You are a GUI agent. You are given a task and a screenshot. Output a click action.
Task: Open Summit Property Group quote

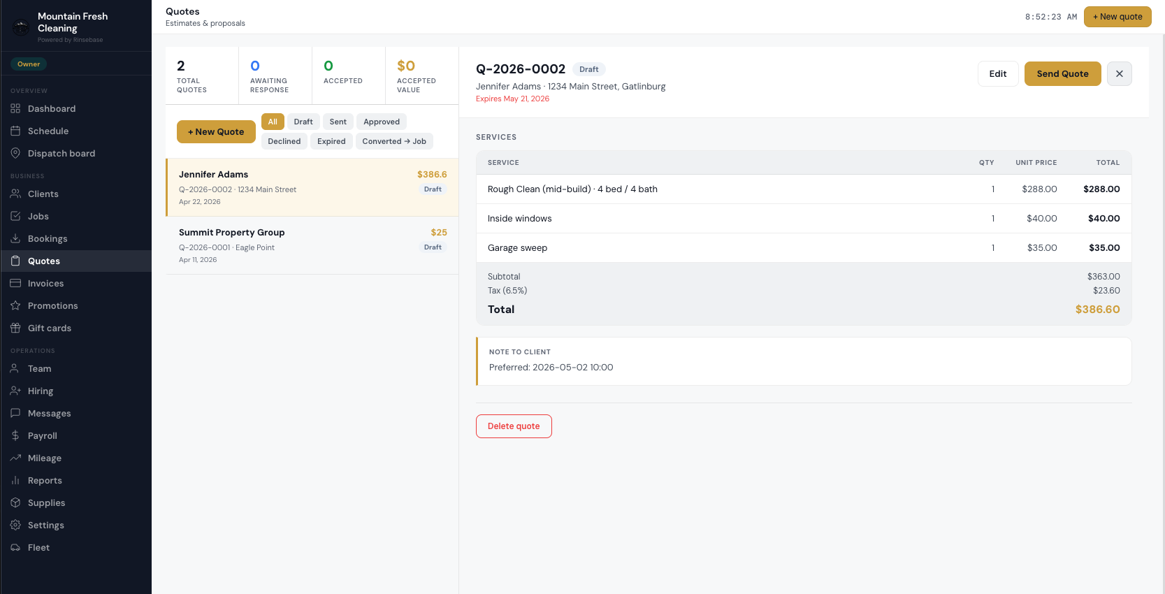click(x=312, y=245)
